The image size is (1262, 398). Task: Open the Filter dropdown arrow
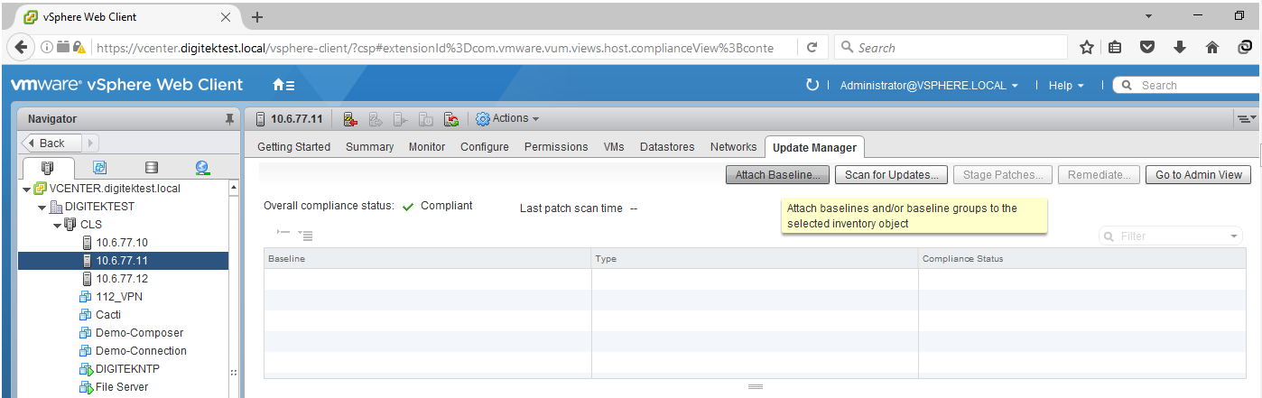point(1235,236)
